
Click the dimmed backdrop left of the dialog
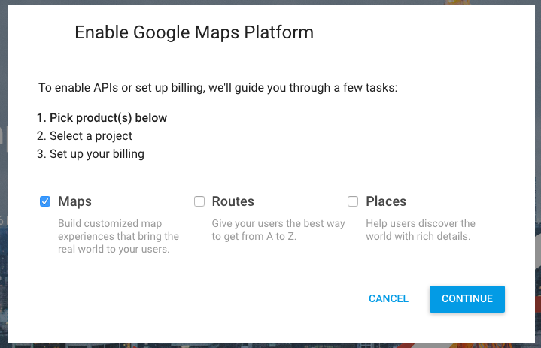click(x=4, y=172)
